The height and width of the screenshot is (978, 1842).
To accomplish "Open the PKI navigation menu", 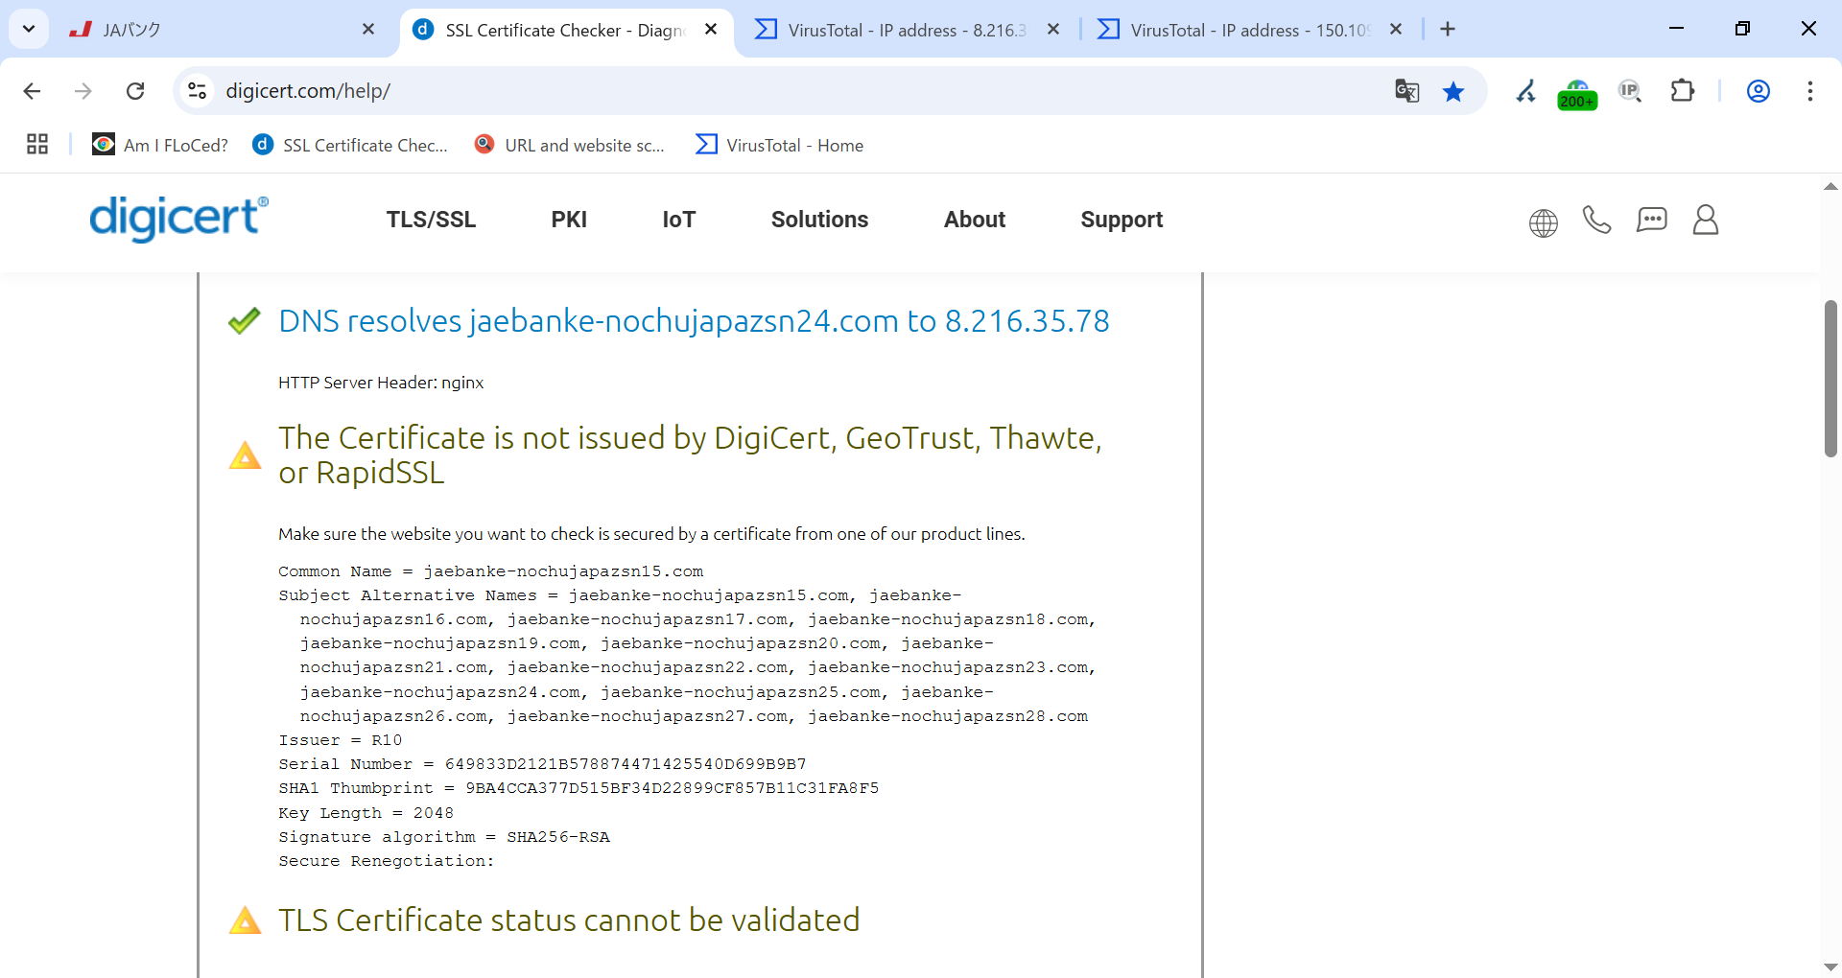I will pos(569,220).
